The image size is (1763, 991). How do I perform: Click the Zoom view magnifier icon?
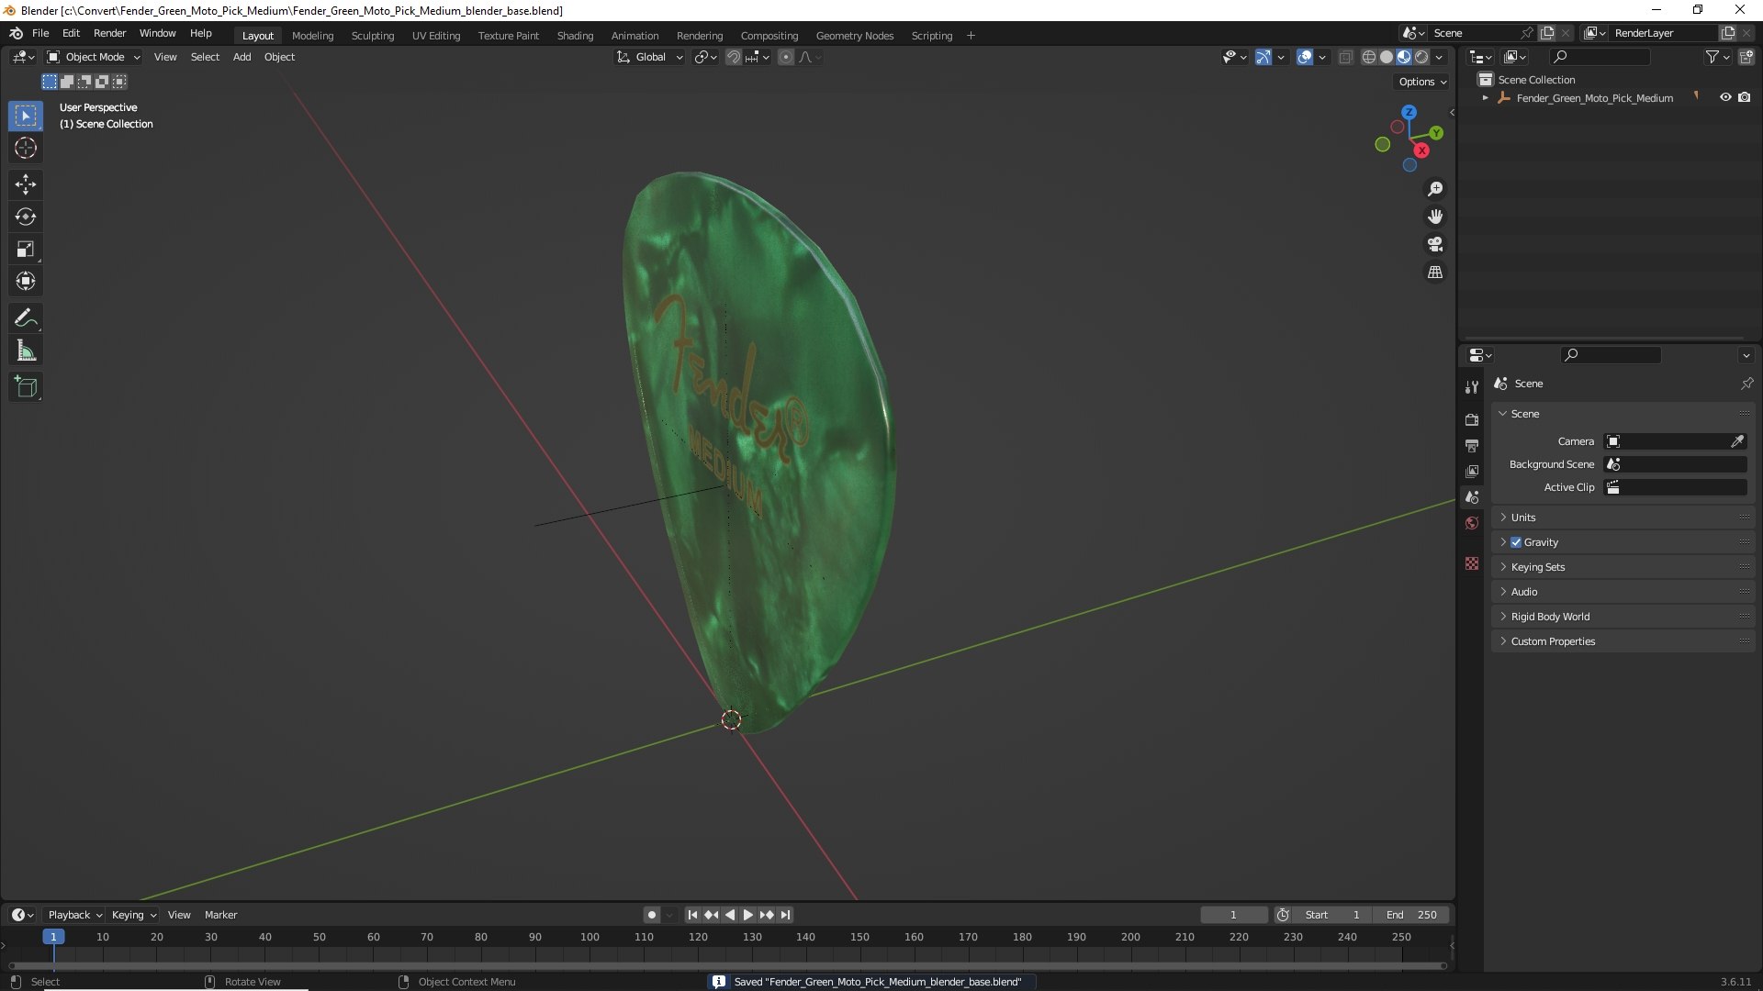point(1435,189)
